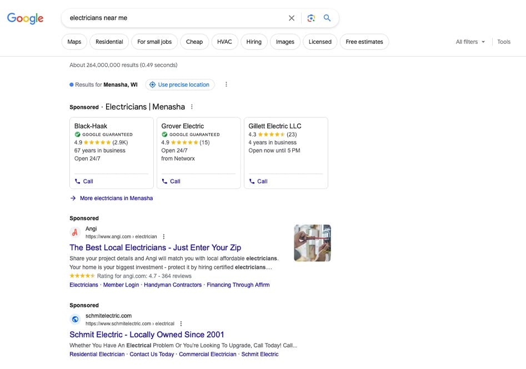Clear the search box with X icon

click(x=292, y=18)
